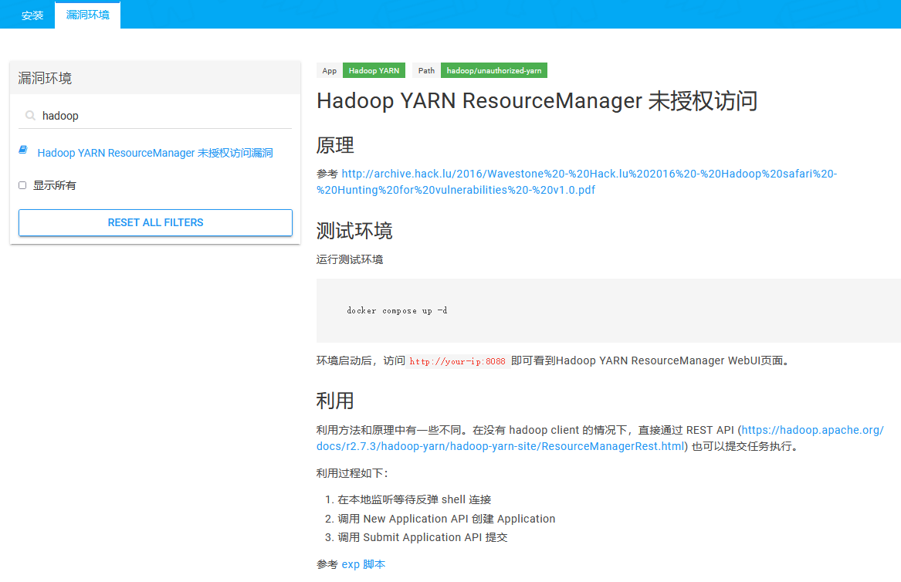Click the 利用过程如下 text
The width and height of the screenshot is (901, 582).
pos(352,473)
